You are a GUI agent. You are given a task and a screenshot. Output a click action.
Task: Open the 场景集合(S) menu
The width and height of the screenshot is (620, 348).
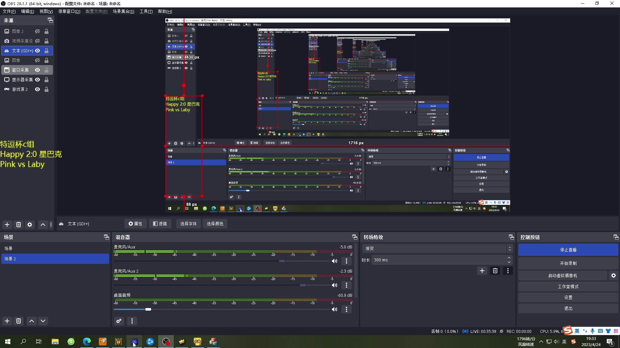[123, 11]
